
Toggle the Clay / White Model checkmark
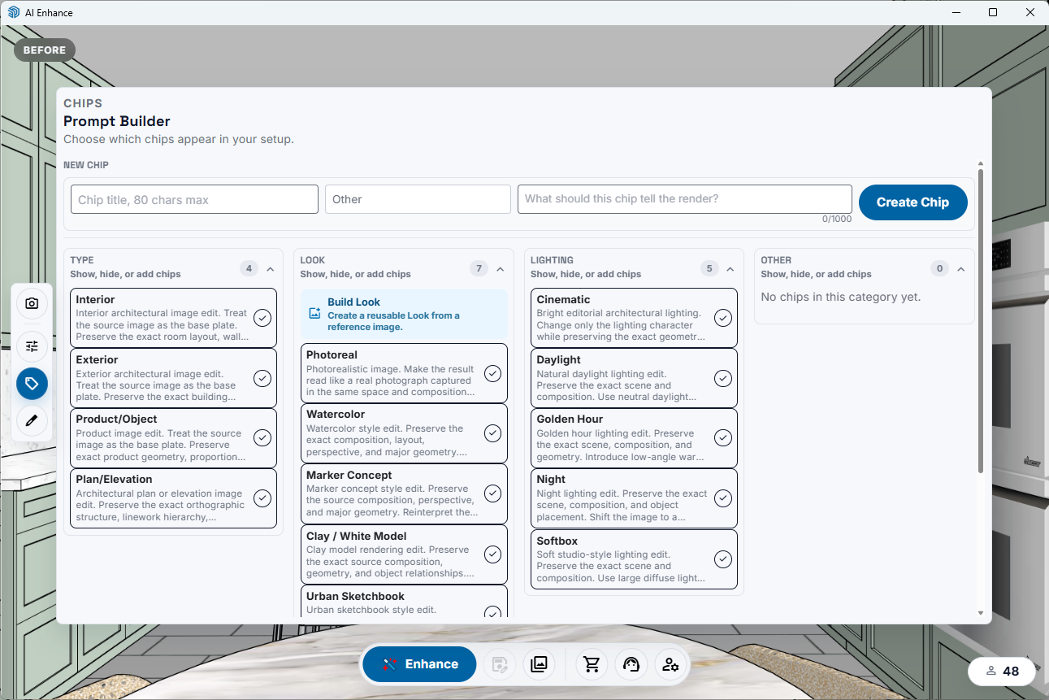click(492, 554)
